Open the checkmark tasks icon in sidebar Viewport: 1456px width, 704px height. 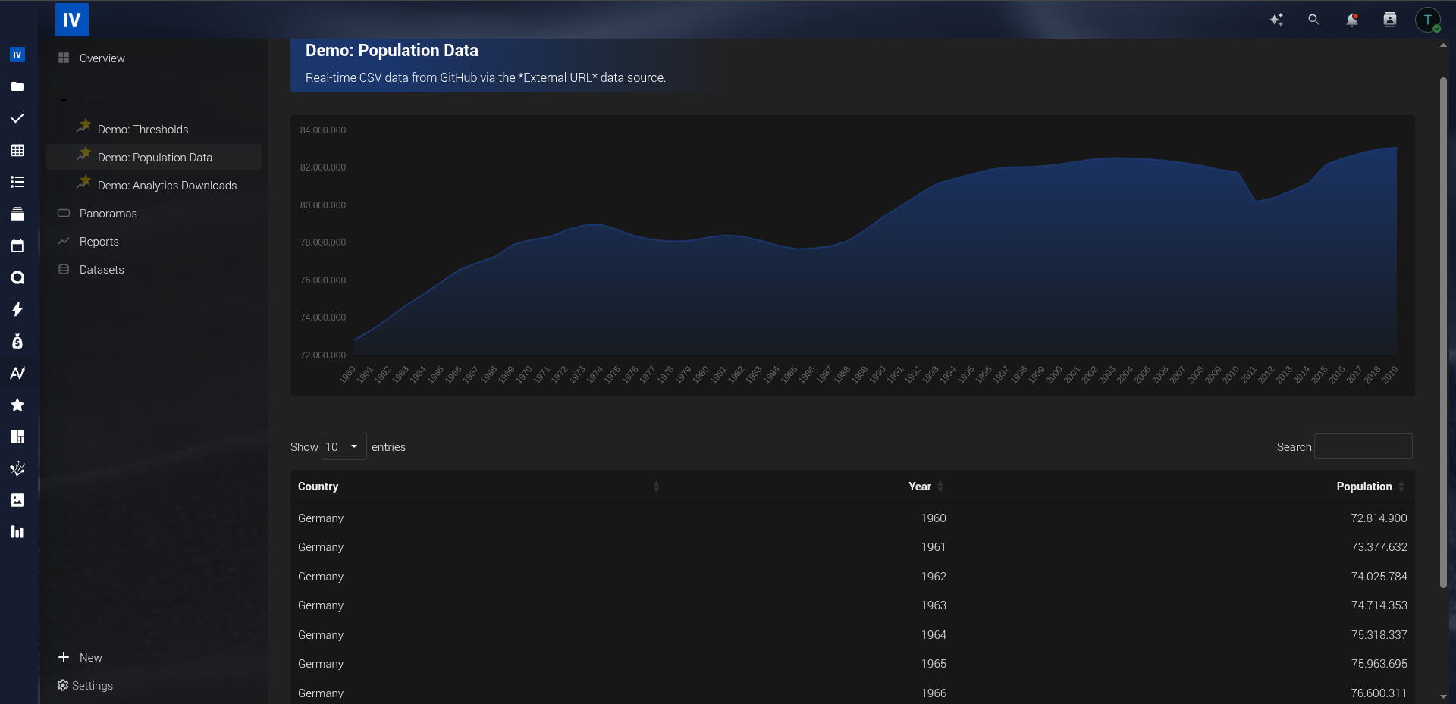(17, 118)
